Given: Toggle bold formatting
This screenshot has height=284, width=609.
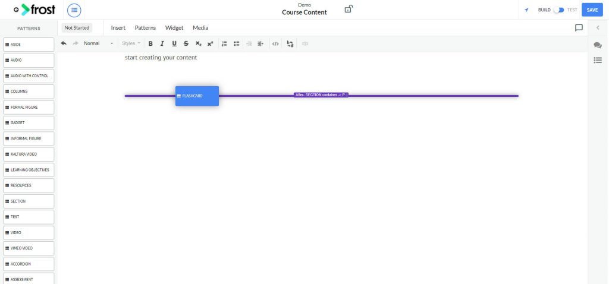Looking at the screenshot, I should [x=150, y=43].
